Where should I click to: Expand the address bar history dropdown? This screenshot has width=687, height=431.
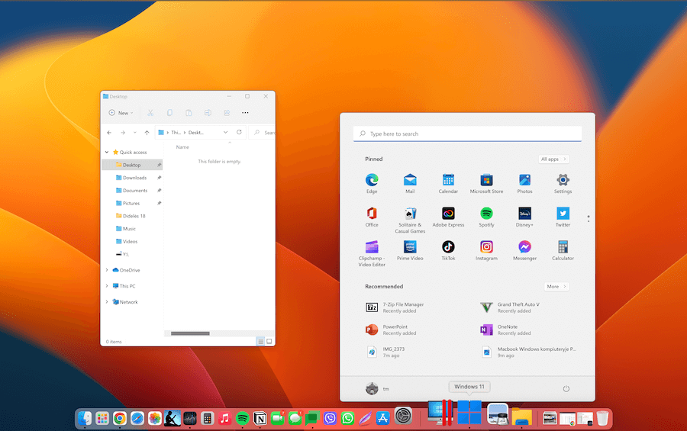tap(225, 132)
